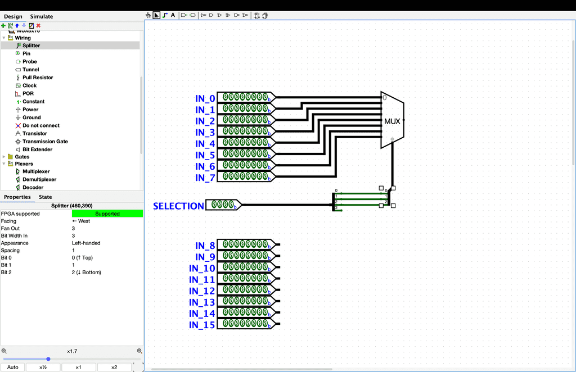Expand the Gates library folder
Screen dimensions: 576x372
4,157
